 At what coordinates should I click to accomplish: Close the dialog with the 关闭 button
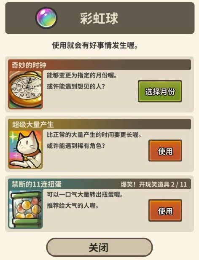[x=99, y=247]
